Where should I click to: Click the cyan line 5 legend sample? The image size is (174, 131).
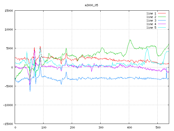[x=162, y=28]
